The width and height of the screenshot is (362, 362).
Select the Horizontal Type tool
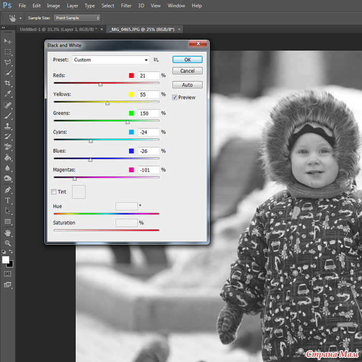[x=8, y=200]
